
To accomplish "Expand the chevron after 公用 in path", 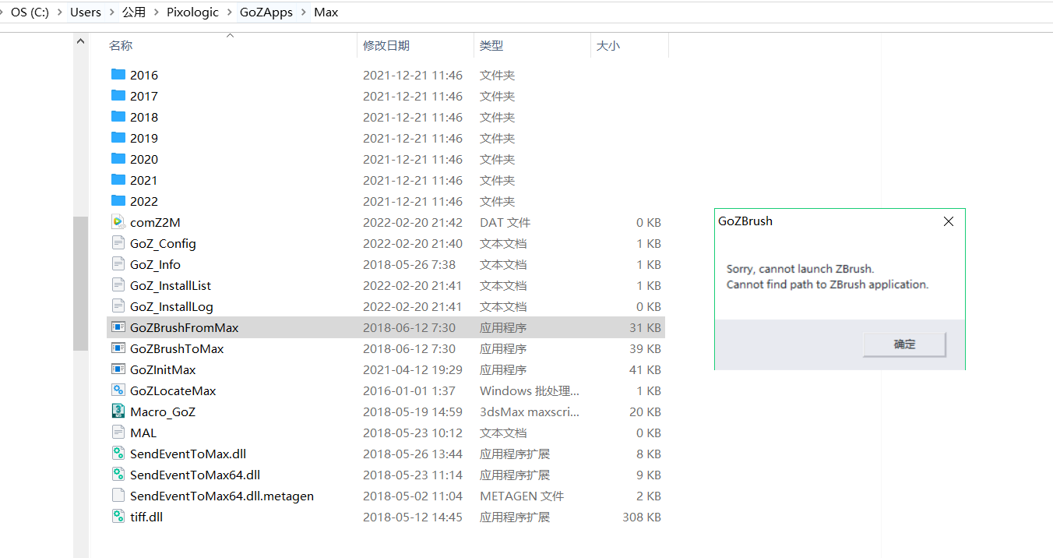I will [x=156, y=12].
